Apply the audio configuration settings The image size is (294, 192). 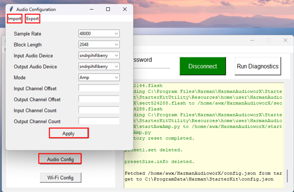(x=68, y=133)
